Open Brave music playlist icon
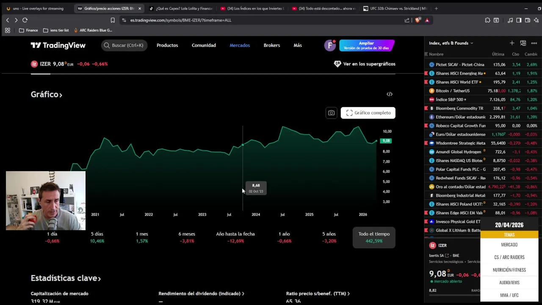542x305 pixels. pos(510,20)
